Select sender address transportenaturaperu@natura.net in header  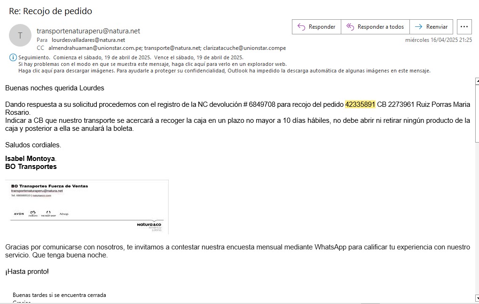88,31
